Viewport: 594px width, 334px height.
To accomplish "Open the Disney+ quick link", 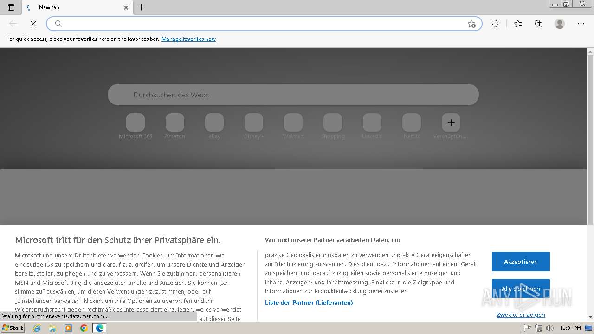I will pyautogui.click(x=254, y=126).
